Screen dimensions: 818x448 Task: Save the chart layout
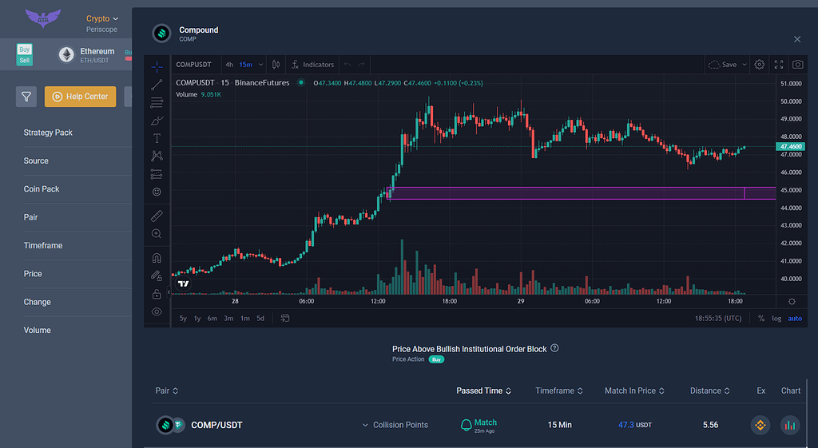point(723,65)
